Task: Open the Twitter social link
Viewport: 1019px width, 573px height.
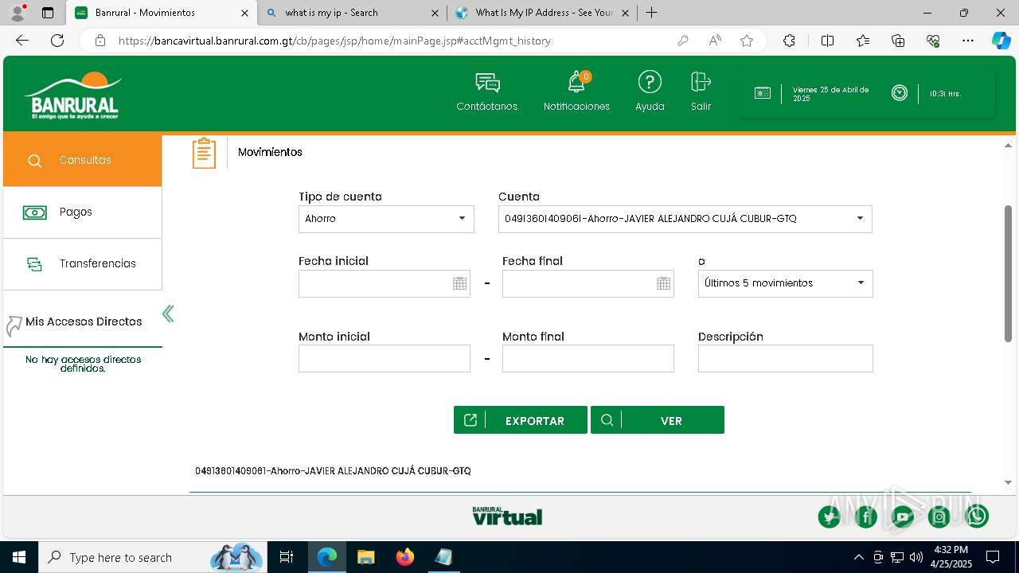Action: click(x=830, y=517)
